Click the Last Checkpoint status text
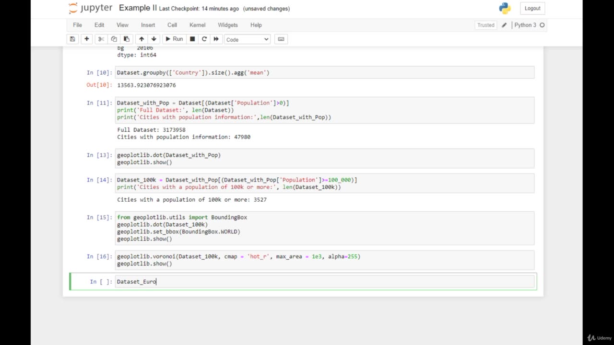The image size is (614, 345). click(199, 9)
